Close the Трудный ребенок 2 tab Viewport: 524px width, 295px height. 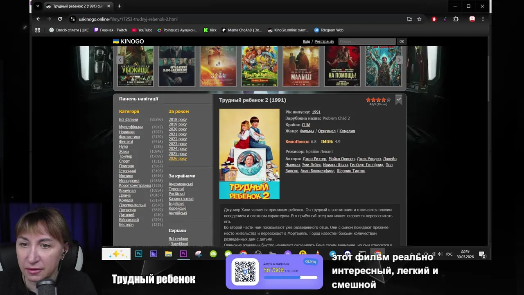click(108, 6)
